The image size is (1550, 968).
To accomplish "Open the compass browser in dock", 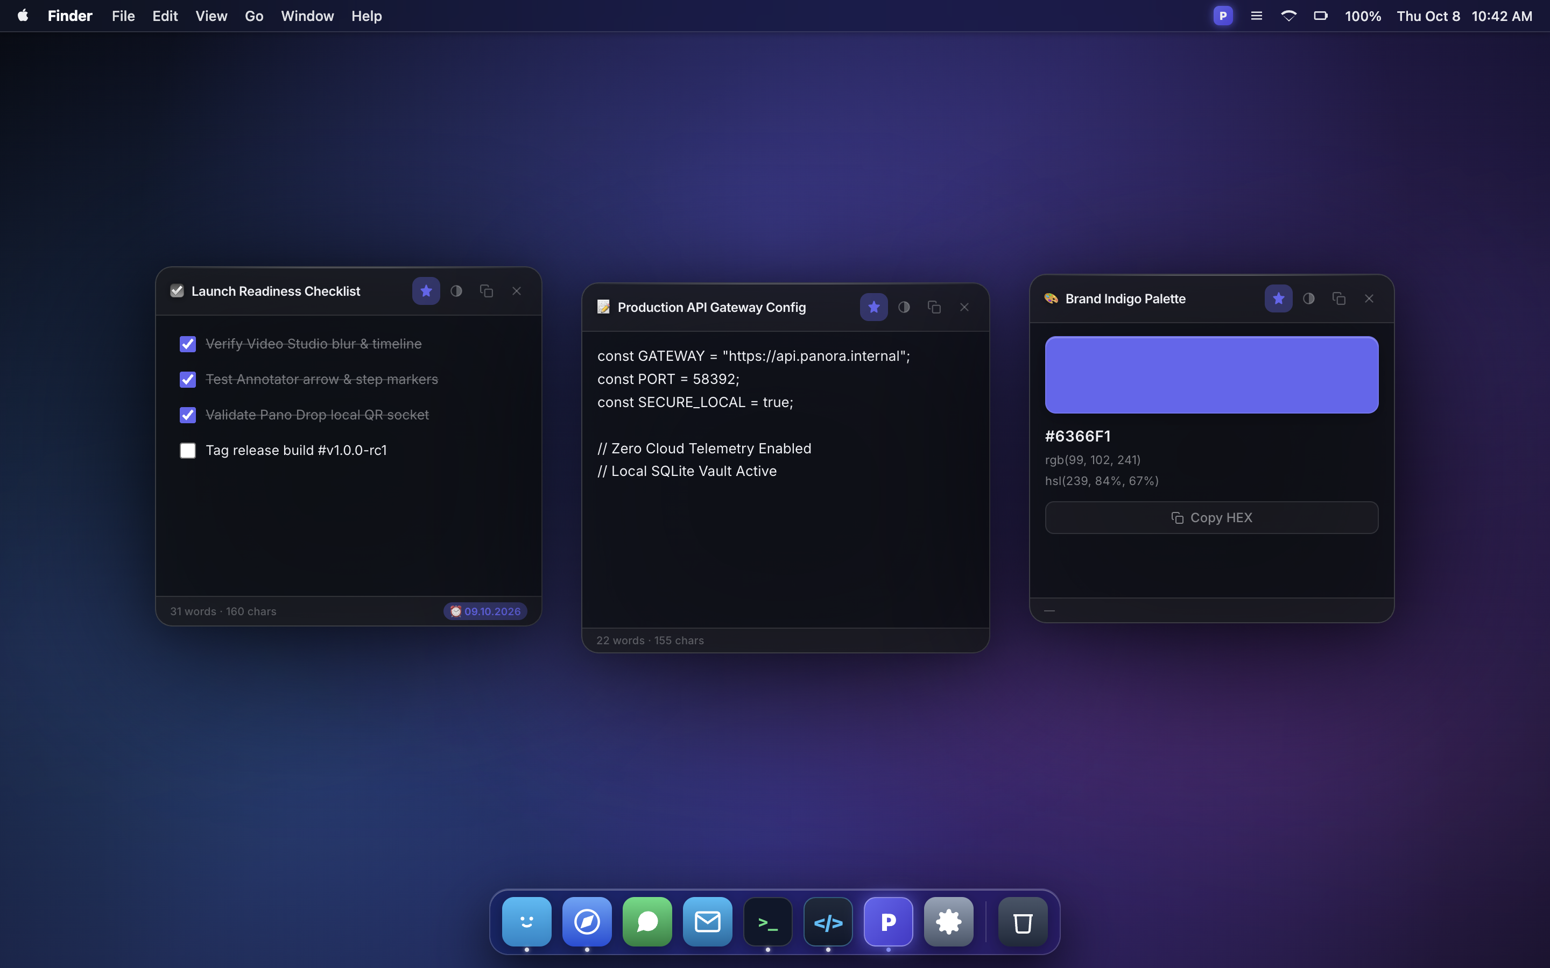I will [587, 922].
